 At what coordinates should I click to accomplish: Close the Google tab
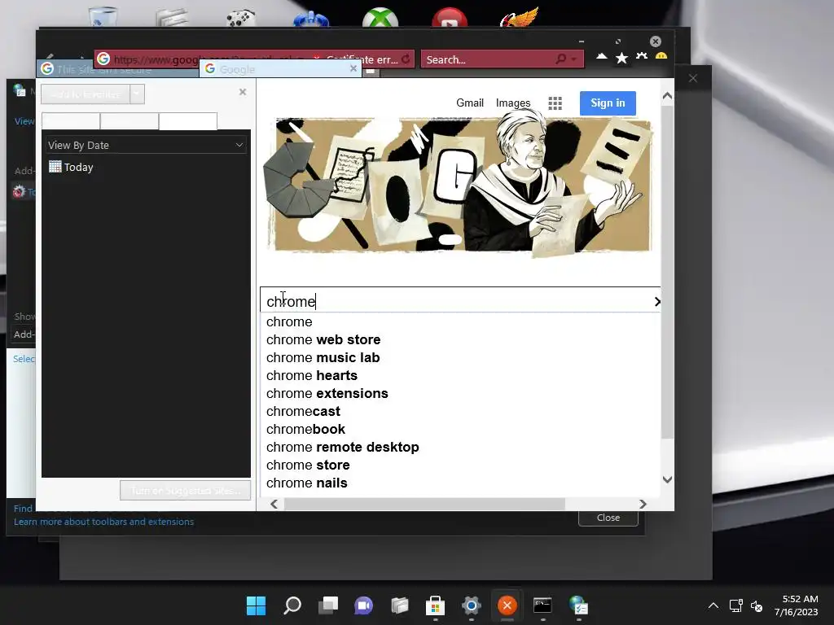click(x=353, y=68)
